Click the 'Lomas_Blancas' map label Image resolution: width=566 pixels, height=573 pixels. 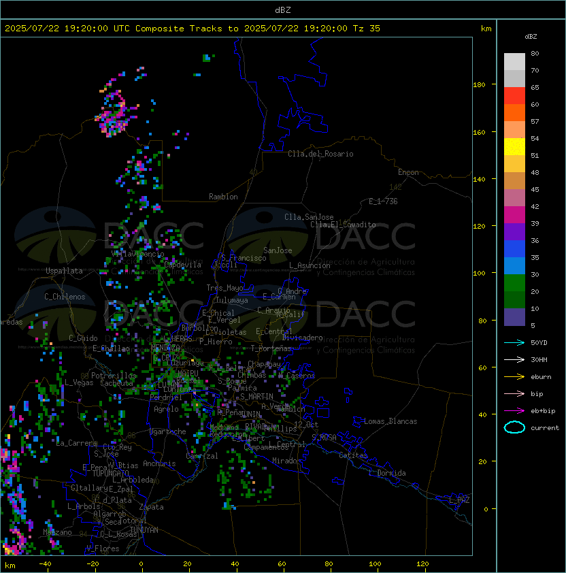pos(390,421)
